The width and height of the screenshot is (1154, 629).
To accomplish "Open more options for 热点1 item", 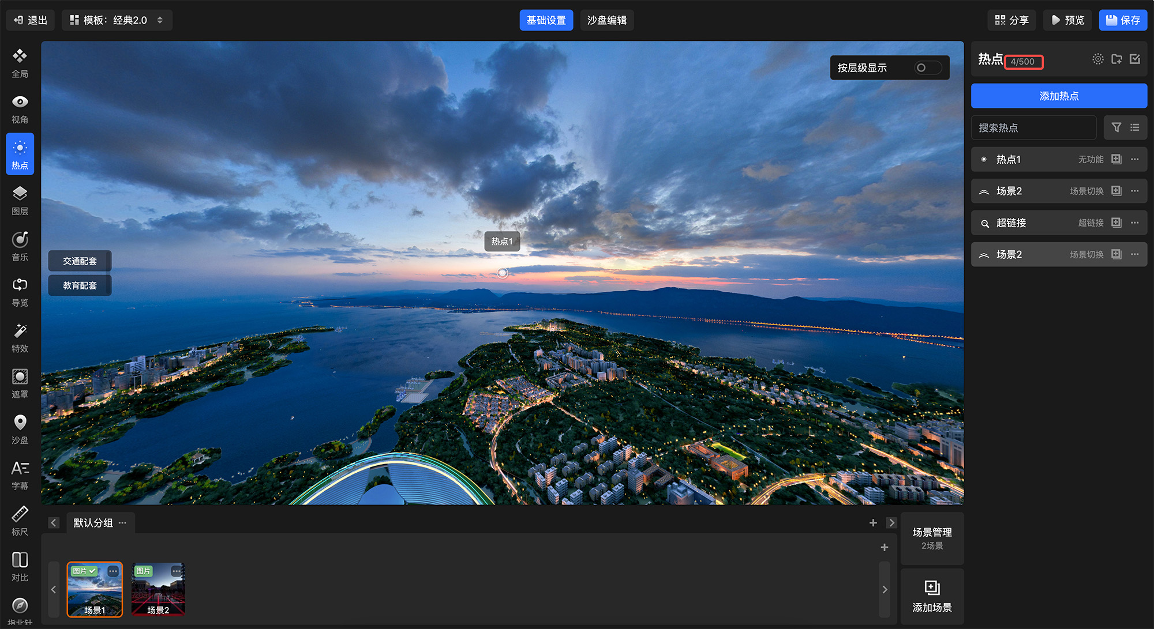I will 1135,159.
